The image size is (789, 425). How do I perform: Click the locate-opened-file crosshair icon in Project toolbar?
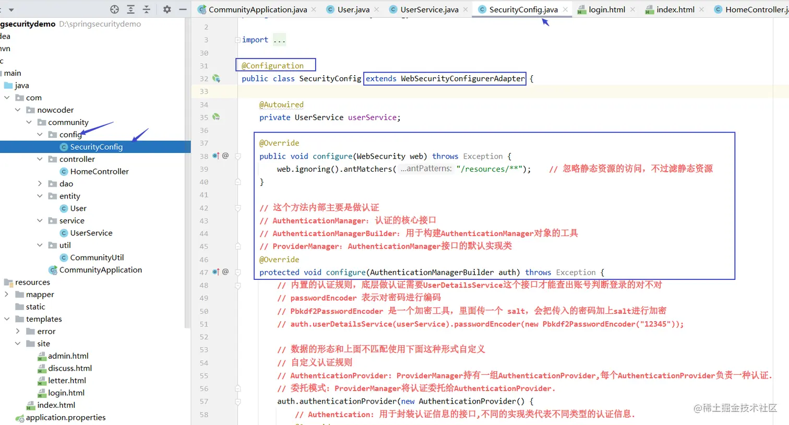115,9
